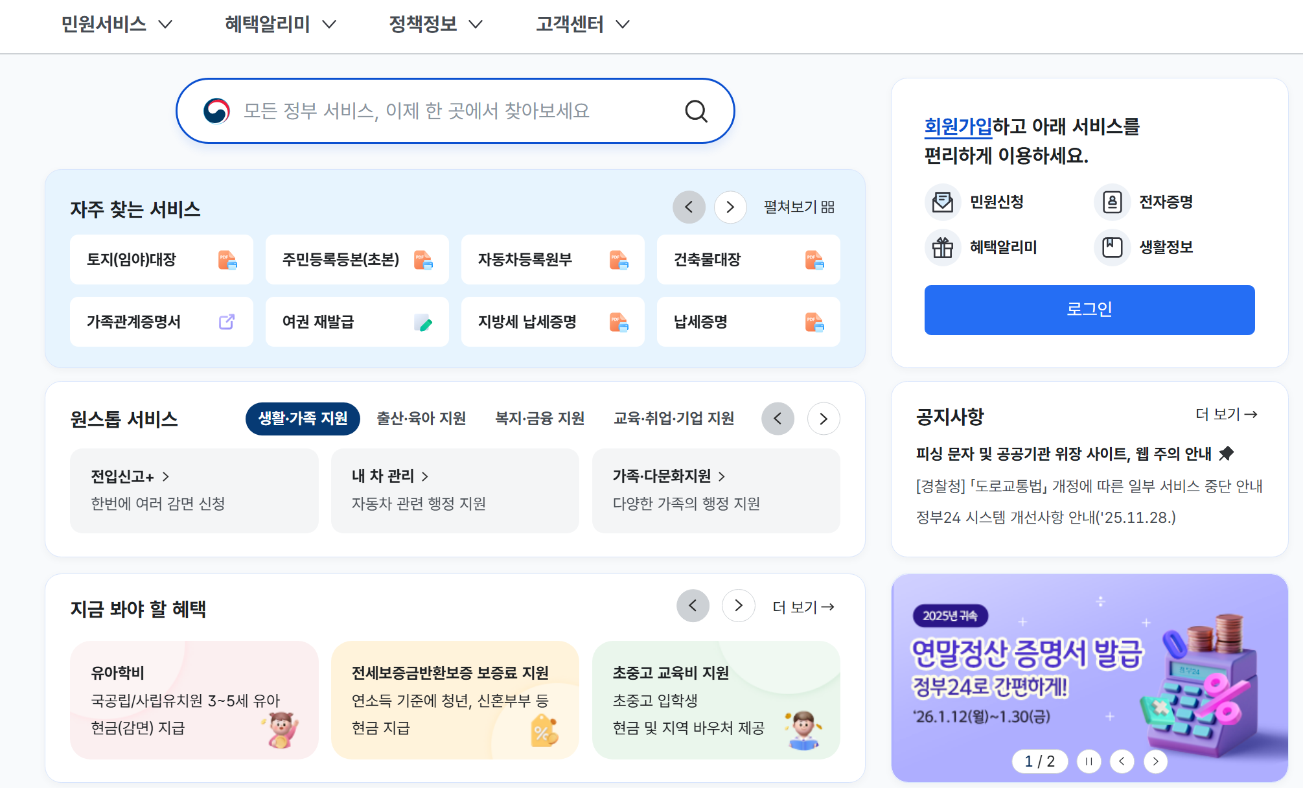1303x788 pixels.
Task: Click the search magnifier icon
Action: [696, 111]
